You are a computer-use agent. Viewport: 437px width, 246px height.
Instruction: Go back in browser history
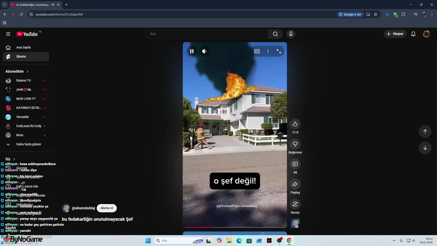pyautogui.click(x=5, y=14)
